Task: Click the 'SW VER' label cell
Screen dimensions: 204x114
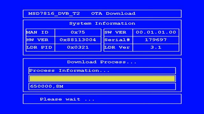Action: pos(118,32)
